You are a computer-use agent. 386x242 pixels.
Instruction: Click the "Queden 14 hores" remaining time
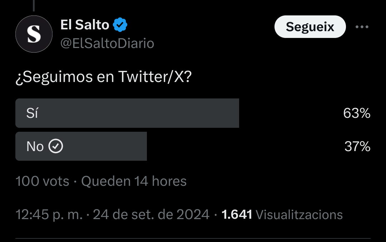[x=134, y=181]
